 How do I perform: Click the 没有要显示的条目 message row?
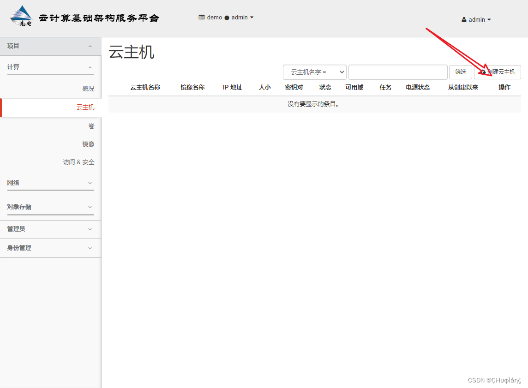[314, 104]
